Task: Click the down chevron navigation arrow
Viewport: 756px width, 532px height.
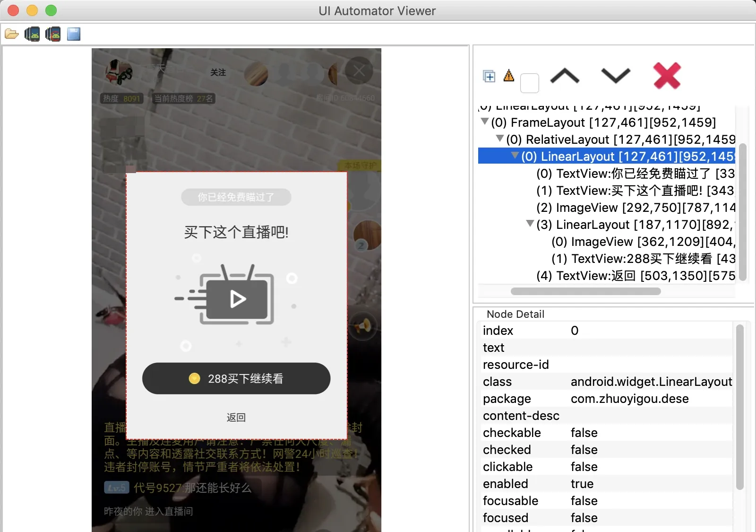Action: (616, 76)
